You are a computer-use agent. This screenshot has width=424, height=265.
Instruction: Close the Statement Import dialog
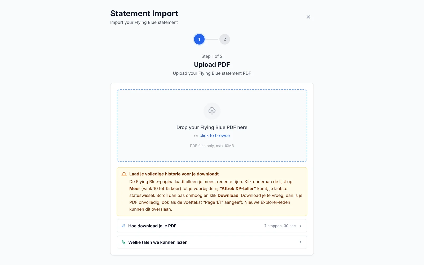coord(308,17)
